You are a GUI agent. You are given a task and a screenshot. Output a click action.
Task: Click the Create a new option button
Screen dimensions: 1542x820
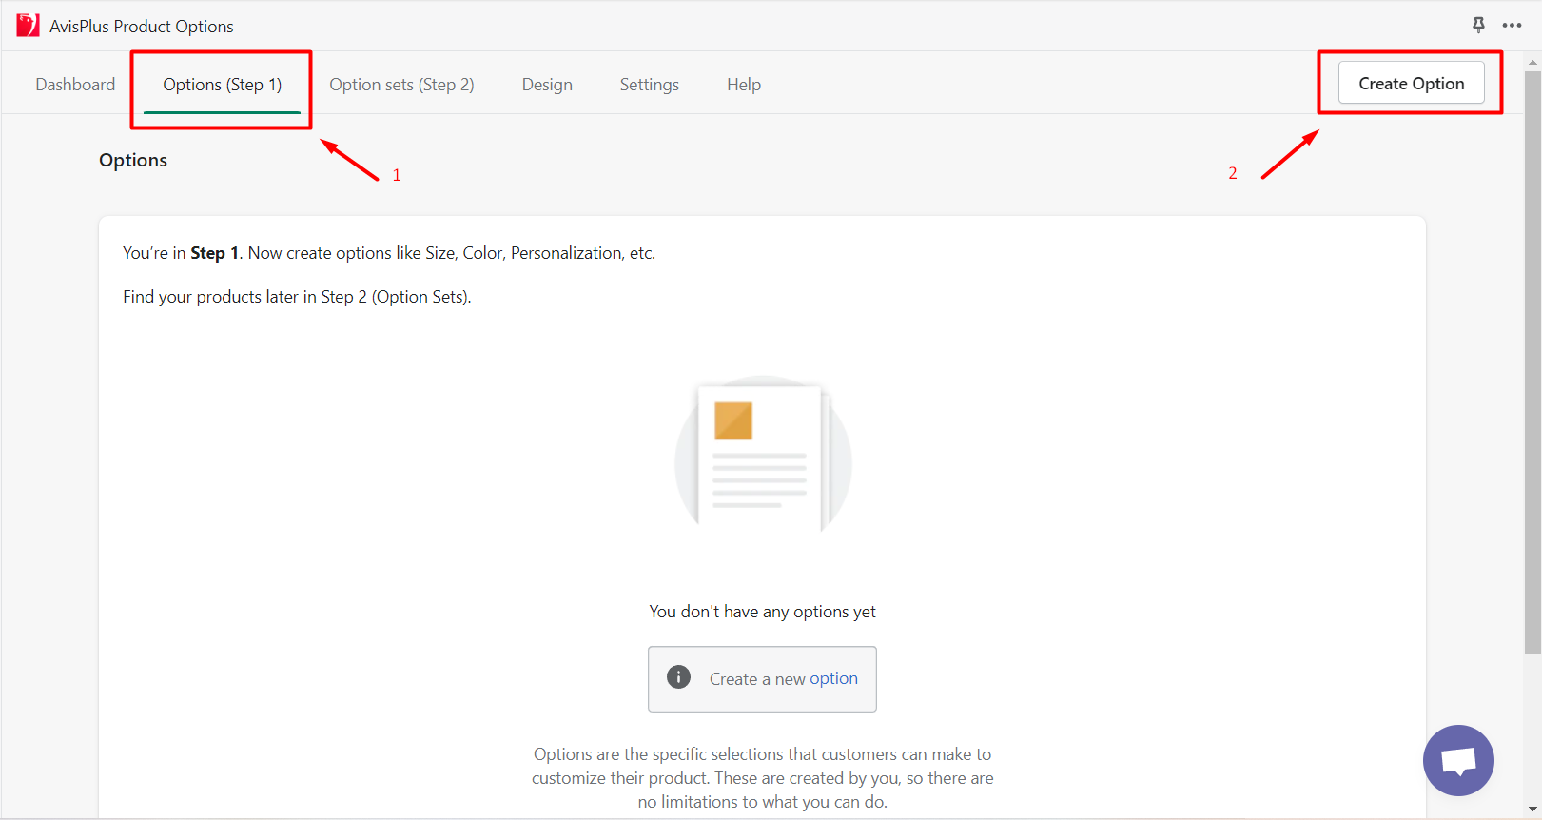[x=762, y=679]
